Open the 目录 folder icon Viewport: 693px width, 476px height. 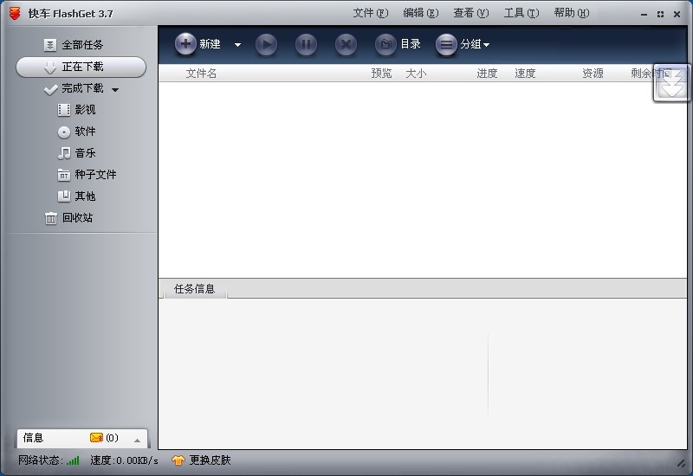point(385,45)
